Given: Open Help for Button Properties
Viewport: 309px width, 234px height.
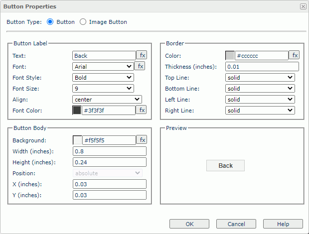Looking at the screenshot, I should coord(283,224).
